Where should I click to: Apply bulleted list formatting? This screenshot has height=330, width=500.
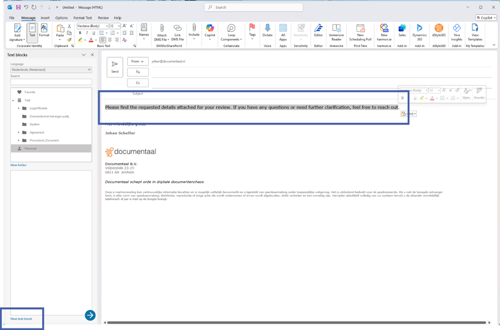(x=101, y=33)
